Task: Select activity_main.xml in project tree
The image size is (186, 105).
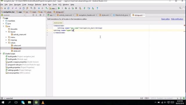Action: coord(20,34)
